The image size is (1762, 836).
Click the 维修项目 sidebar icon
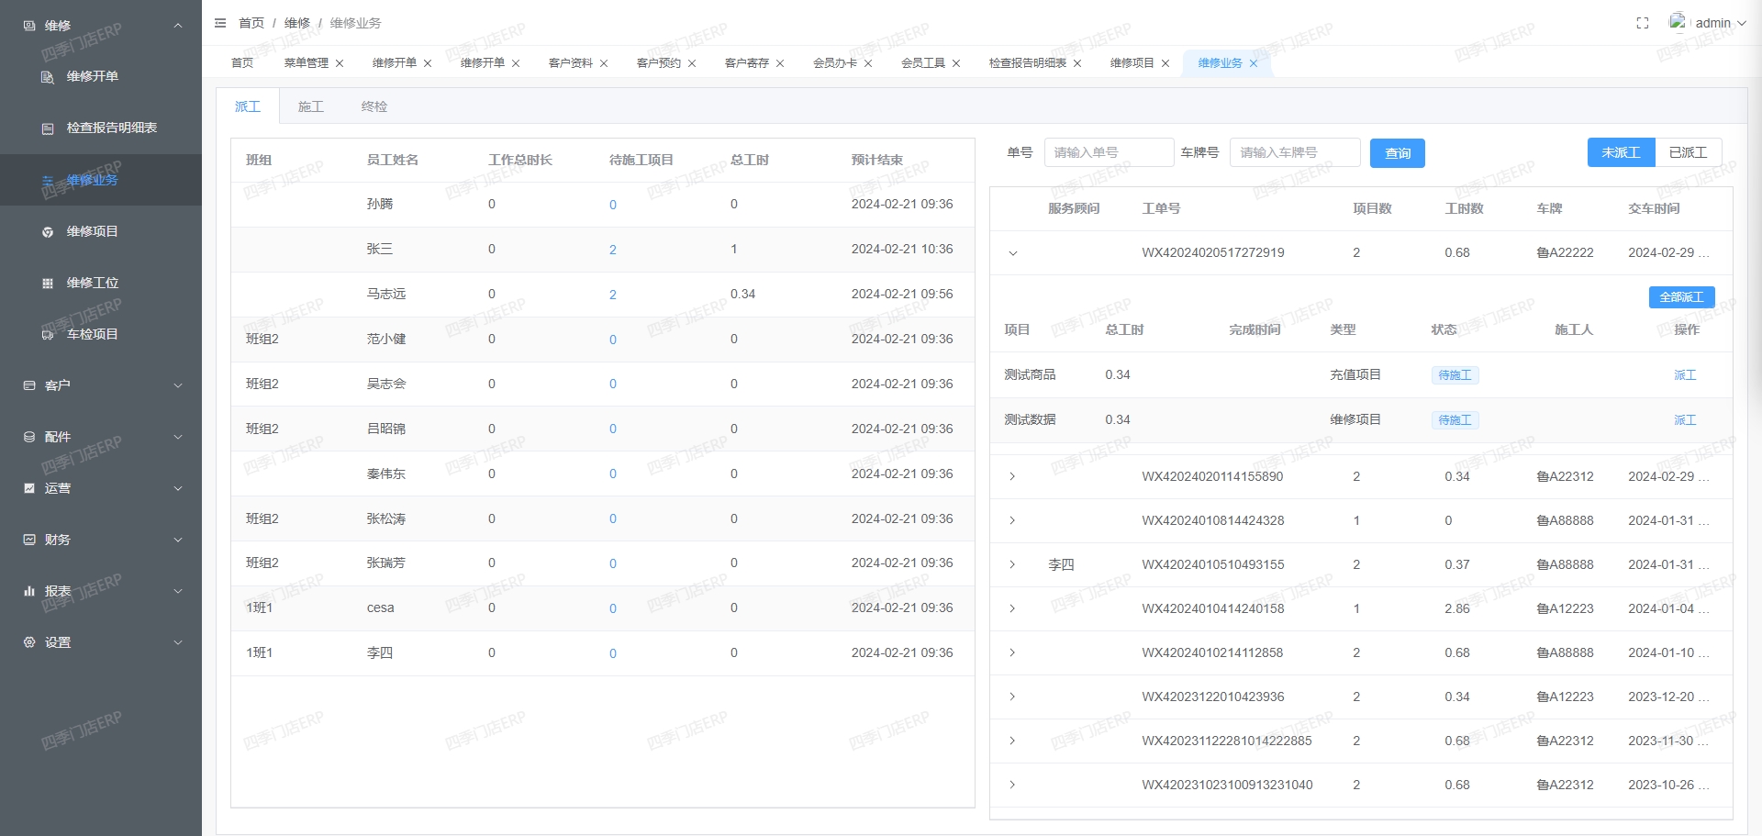coord(48,232)
